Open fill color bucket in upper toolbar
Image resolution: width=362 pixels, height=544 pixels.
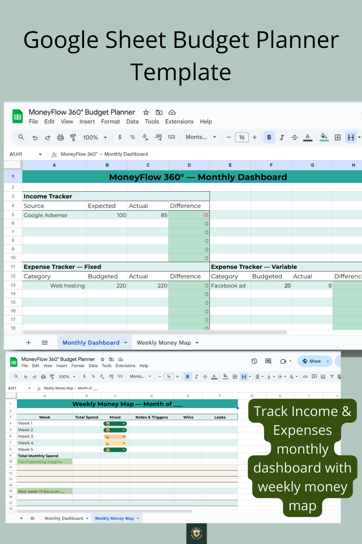coord(324,137)
